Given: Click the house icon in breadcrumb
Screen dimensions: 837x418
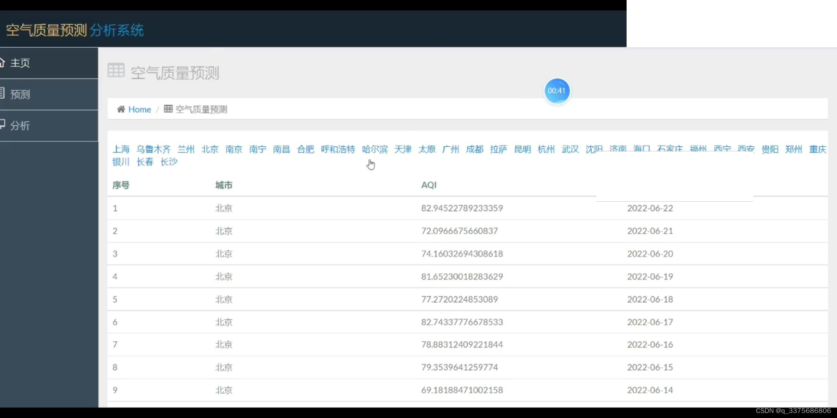Looking at the screenshot, I should (x=121, y=109).
